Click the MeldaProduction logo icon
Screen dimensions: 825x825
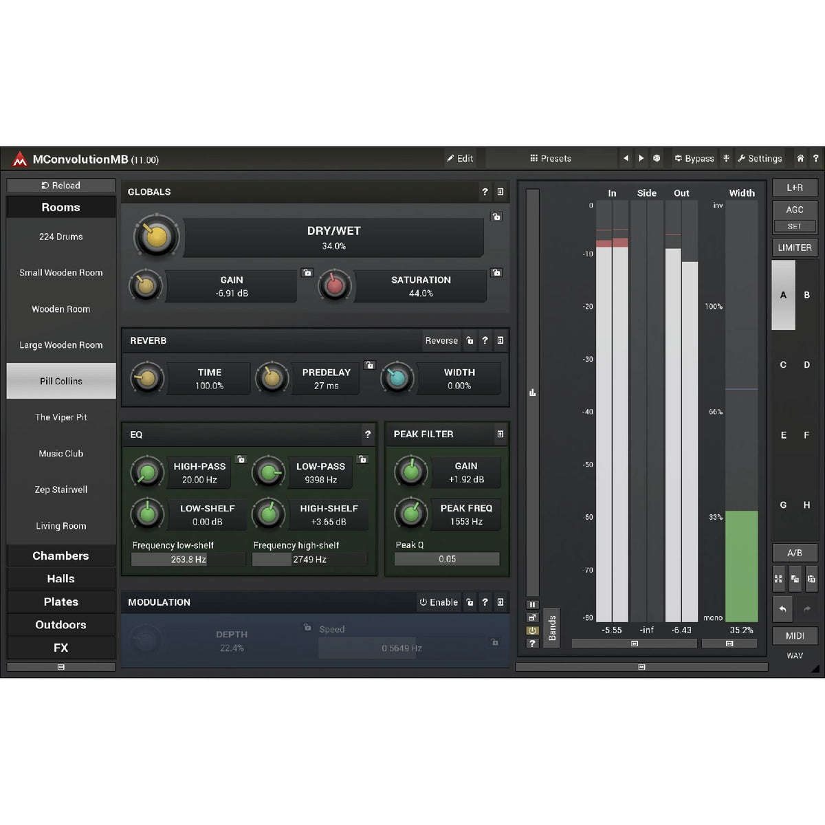(19, 159)
